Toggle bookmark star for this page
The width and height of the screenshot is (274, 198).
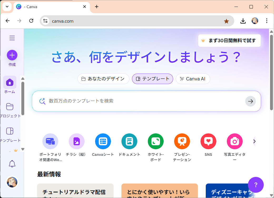point(227,21)
